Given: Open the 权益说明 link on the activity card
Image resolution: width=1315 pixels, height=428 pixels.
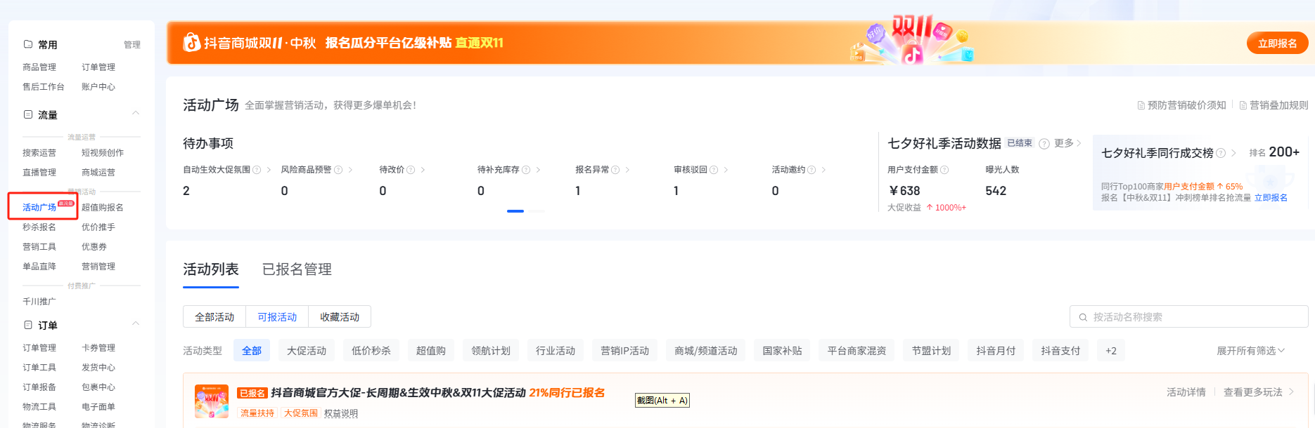Looking at the screenshot, I should coord(341,413).
